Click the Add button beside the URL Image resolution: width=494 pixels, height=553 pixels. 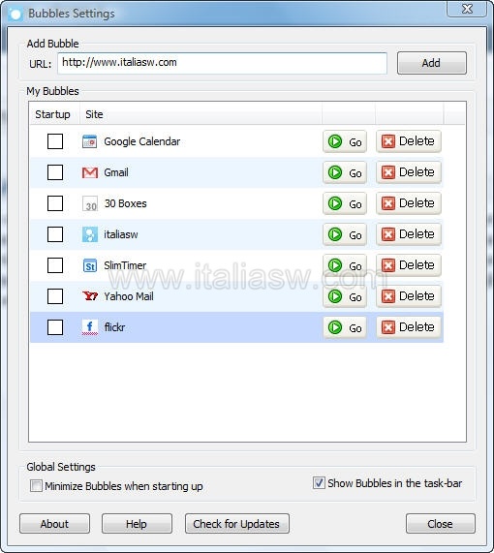[x=432, y=63]
